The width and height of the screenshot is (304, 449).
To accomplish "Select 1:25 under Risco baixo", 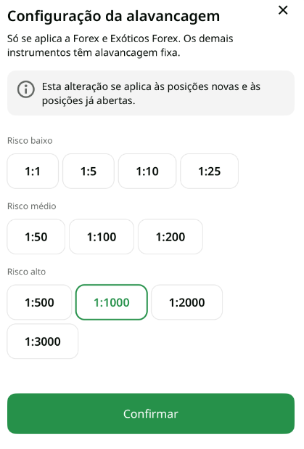I will pos(210,171).
